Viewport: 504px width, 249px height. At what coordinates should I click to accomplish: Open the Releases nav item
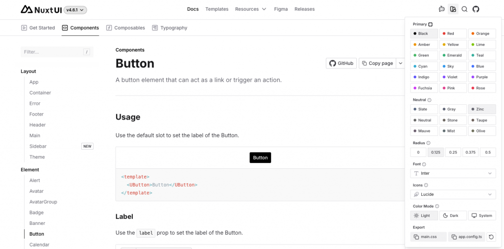304,9
